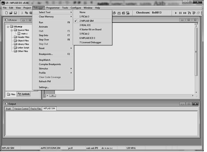Click Refresh PM menu entry
The image size is (207, 152).
[x=53, y=81]
